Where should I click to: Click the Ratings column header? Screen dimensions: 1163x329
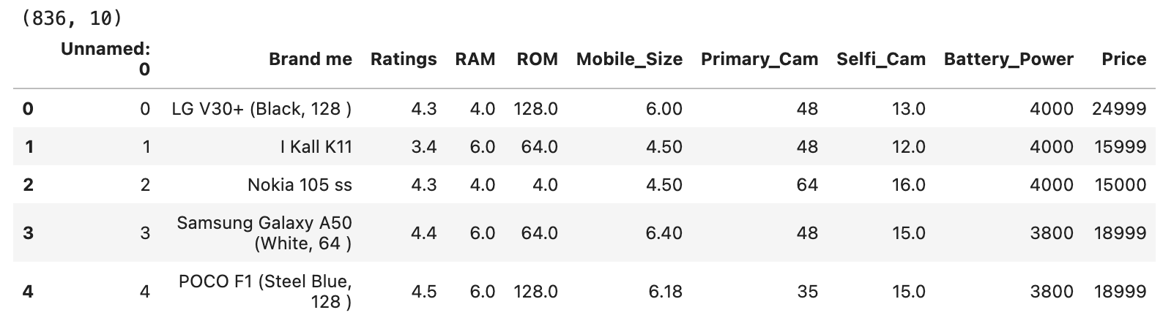(x=403, y=59)
